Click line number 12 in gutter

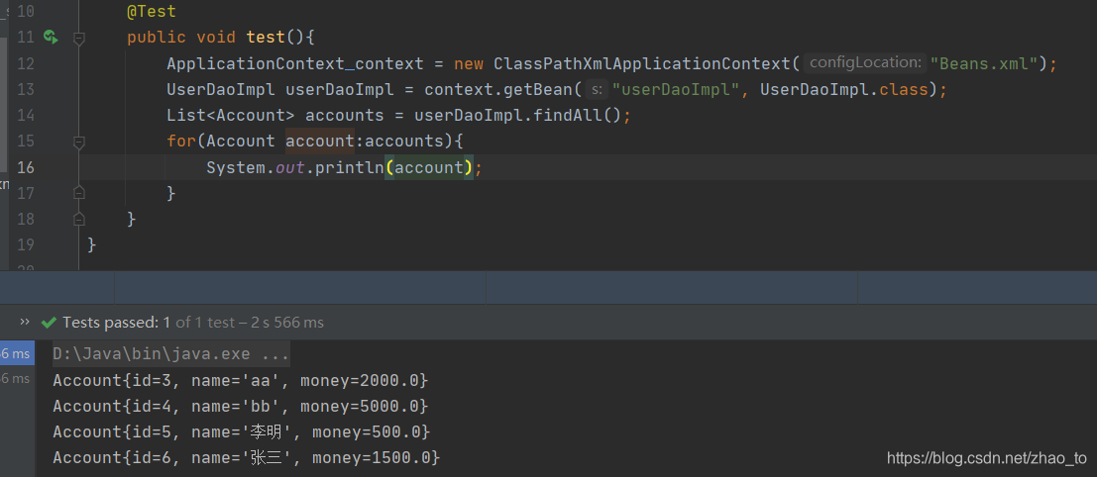[25, 63]
